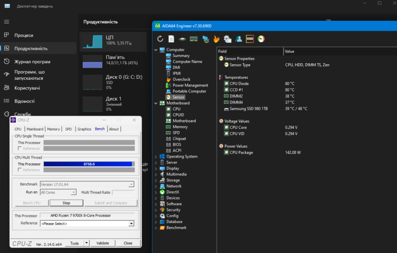Click the Close button in CPU-Z

point(128,243)
